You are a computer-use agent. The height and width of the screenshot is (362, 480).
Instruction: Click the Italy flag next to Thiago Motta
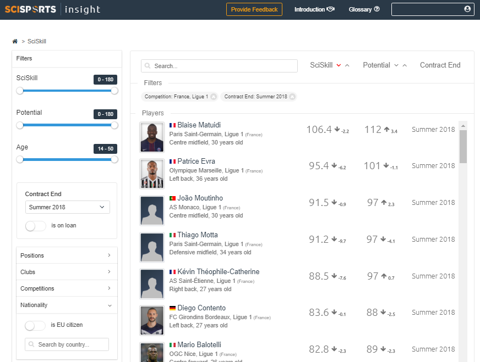(172, 235)
